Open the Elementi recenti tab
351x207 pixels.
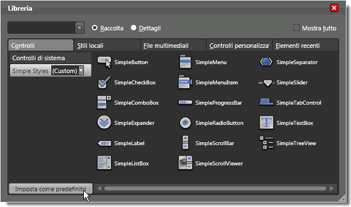coord(305,46)
